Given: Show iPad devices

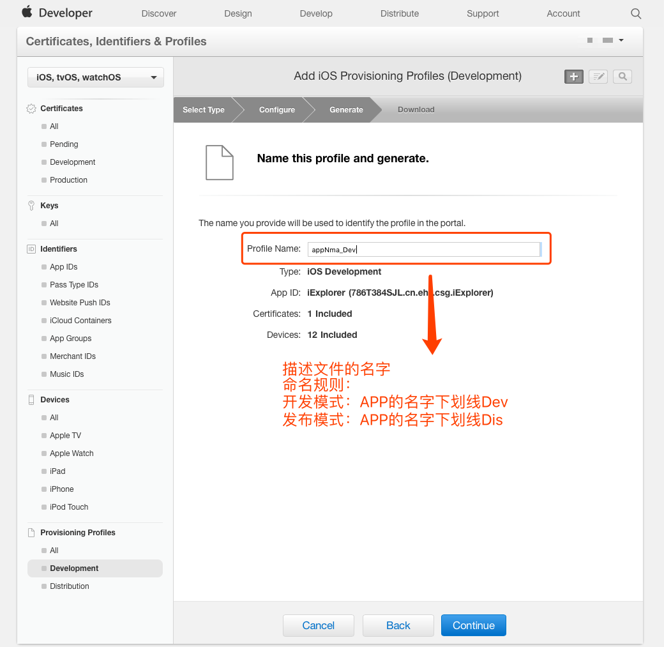Looking at the screenshot, I should (57, 471).
